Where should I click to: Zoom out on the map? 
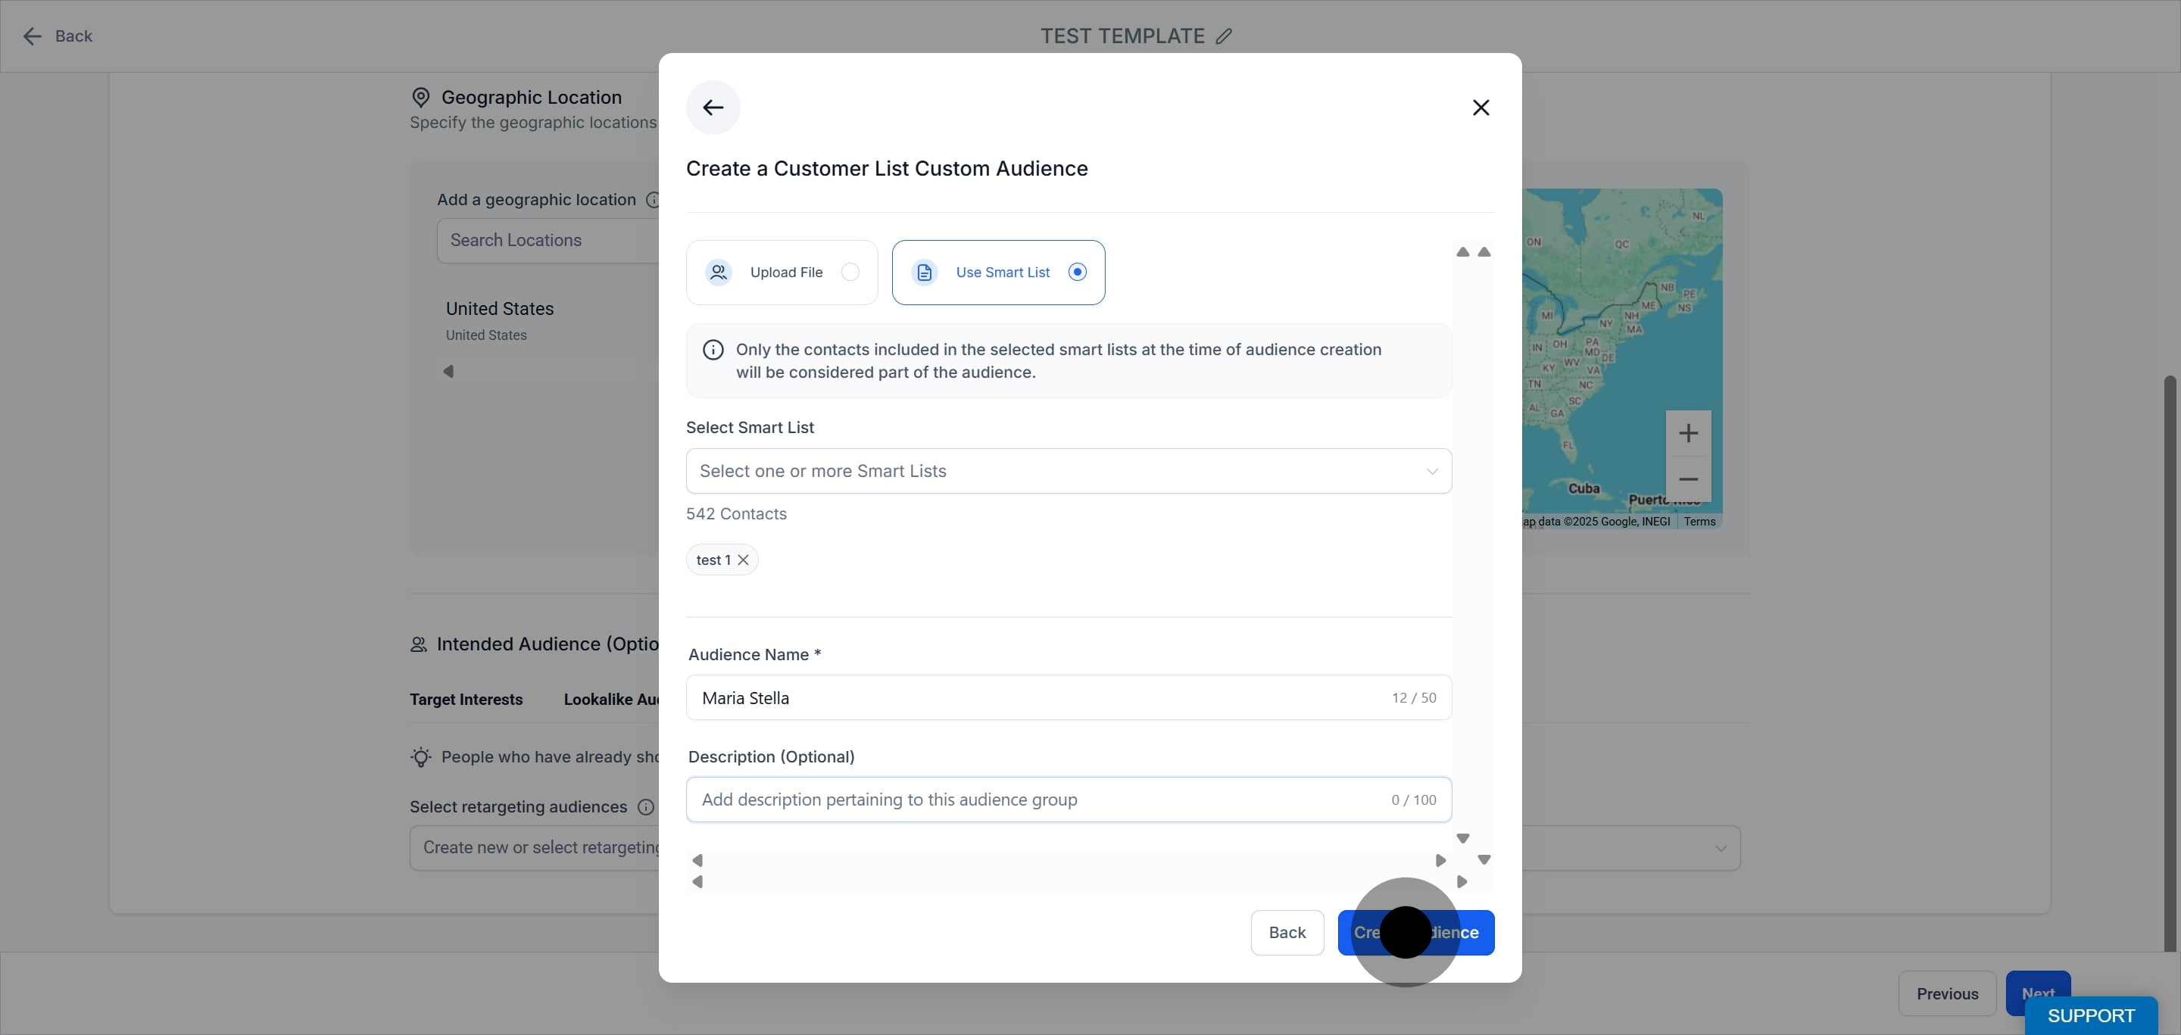click(1688, 479)
